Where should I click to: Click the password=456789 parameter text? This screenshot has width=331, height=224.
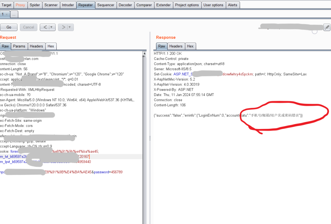click(108, 172)
